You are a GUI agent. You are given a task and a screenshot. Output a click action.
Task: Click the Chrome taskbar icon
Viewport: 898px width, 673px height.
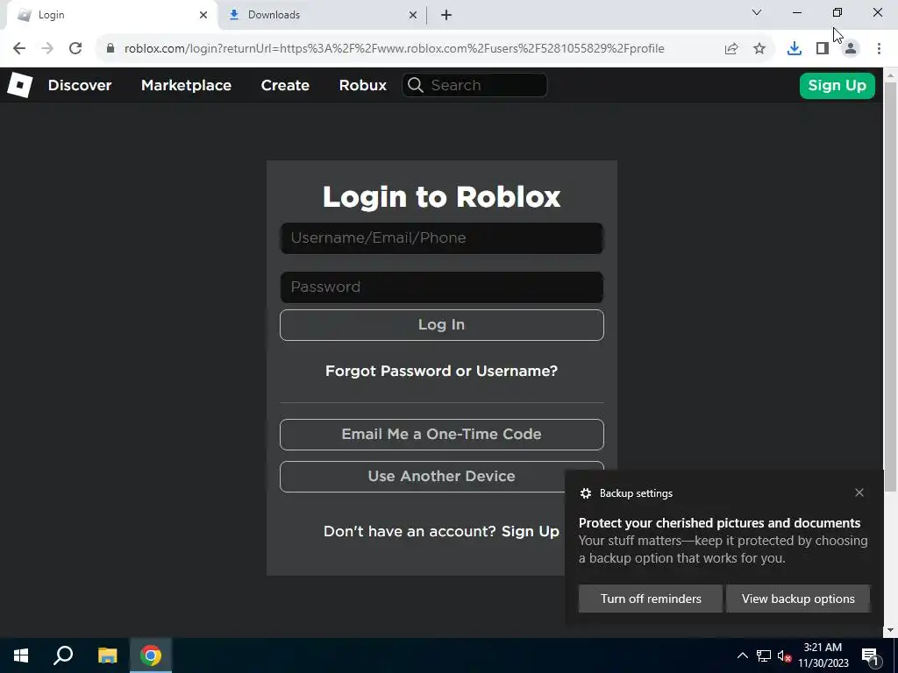coord(151,655)
